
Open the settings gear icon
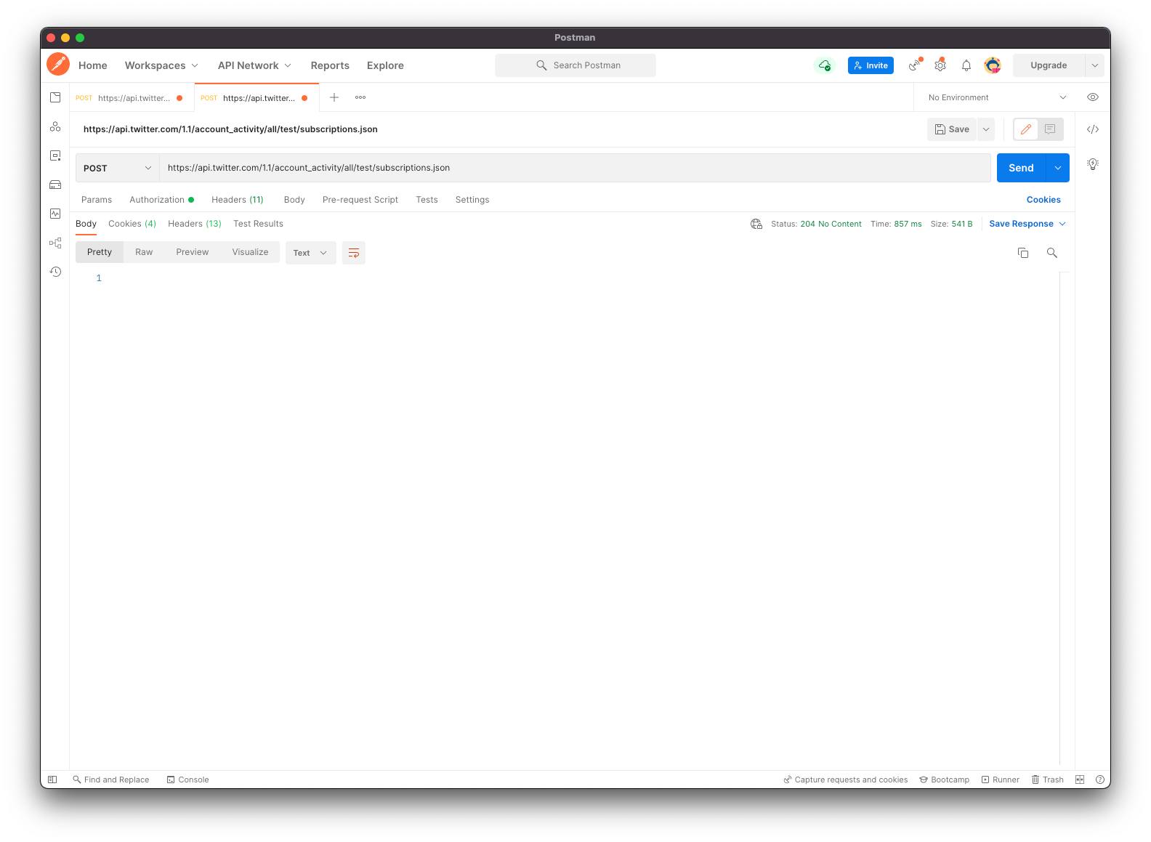pos(940,65)
